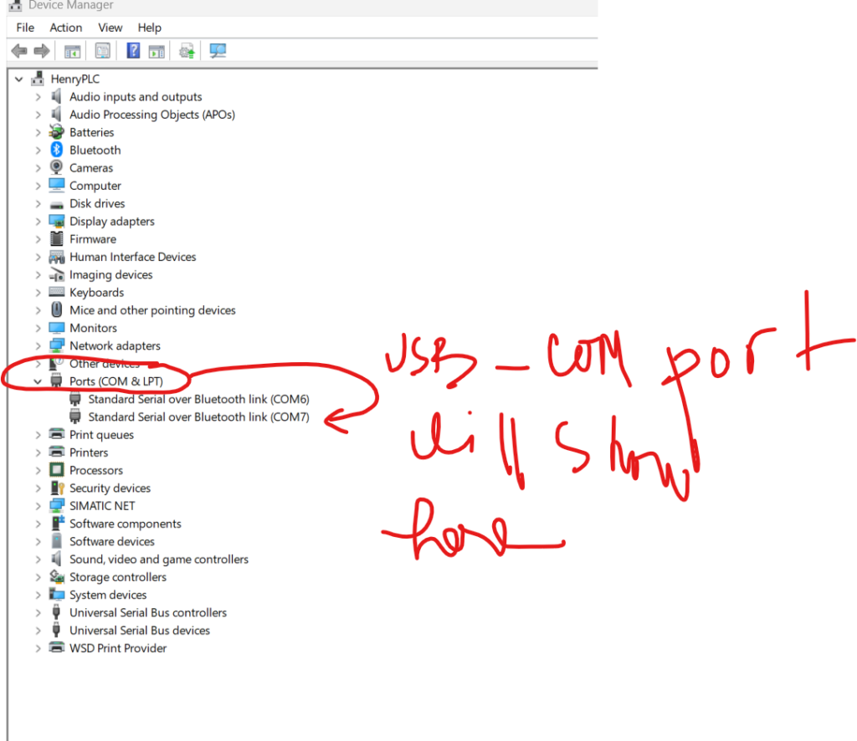Click the Forward arrow toolbar button

(x=41, y=52)
